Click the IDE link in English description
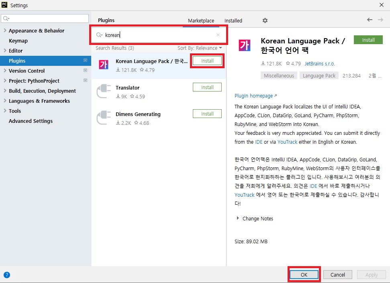Viewport: 390px width, 283px height. coord(259,142)
